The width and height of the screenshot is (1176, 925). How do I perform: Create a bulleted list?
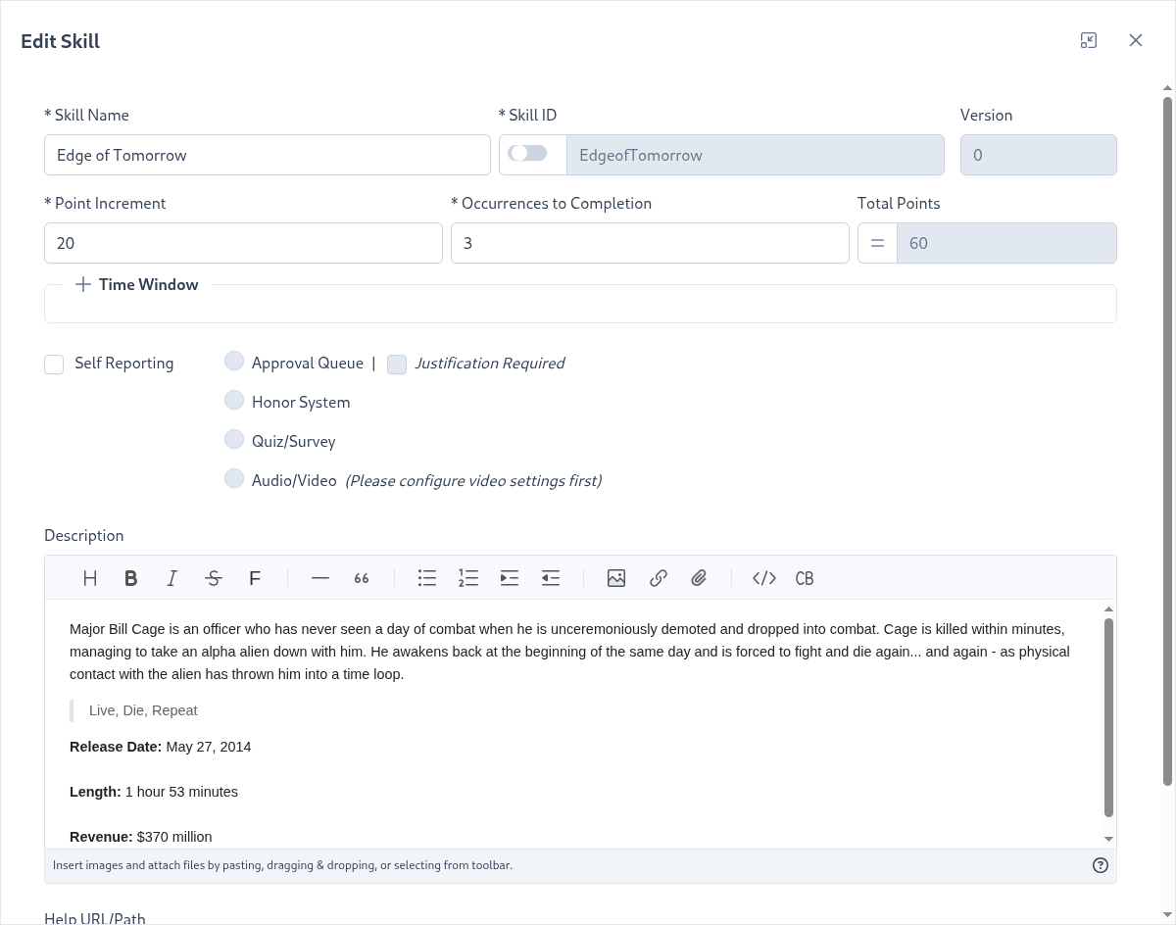427,578
